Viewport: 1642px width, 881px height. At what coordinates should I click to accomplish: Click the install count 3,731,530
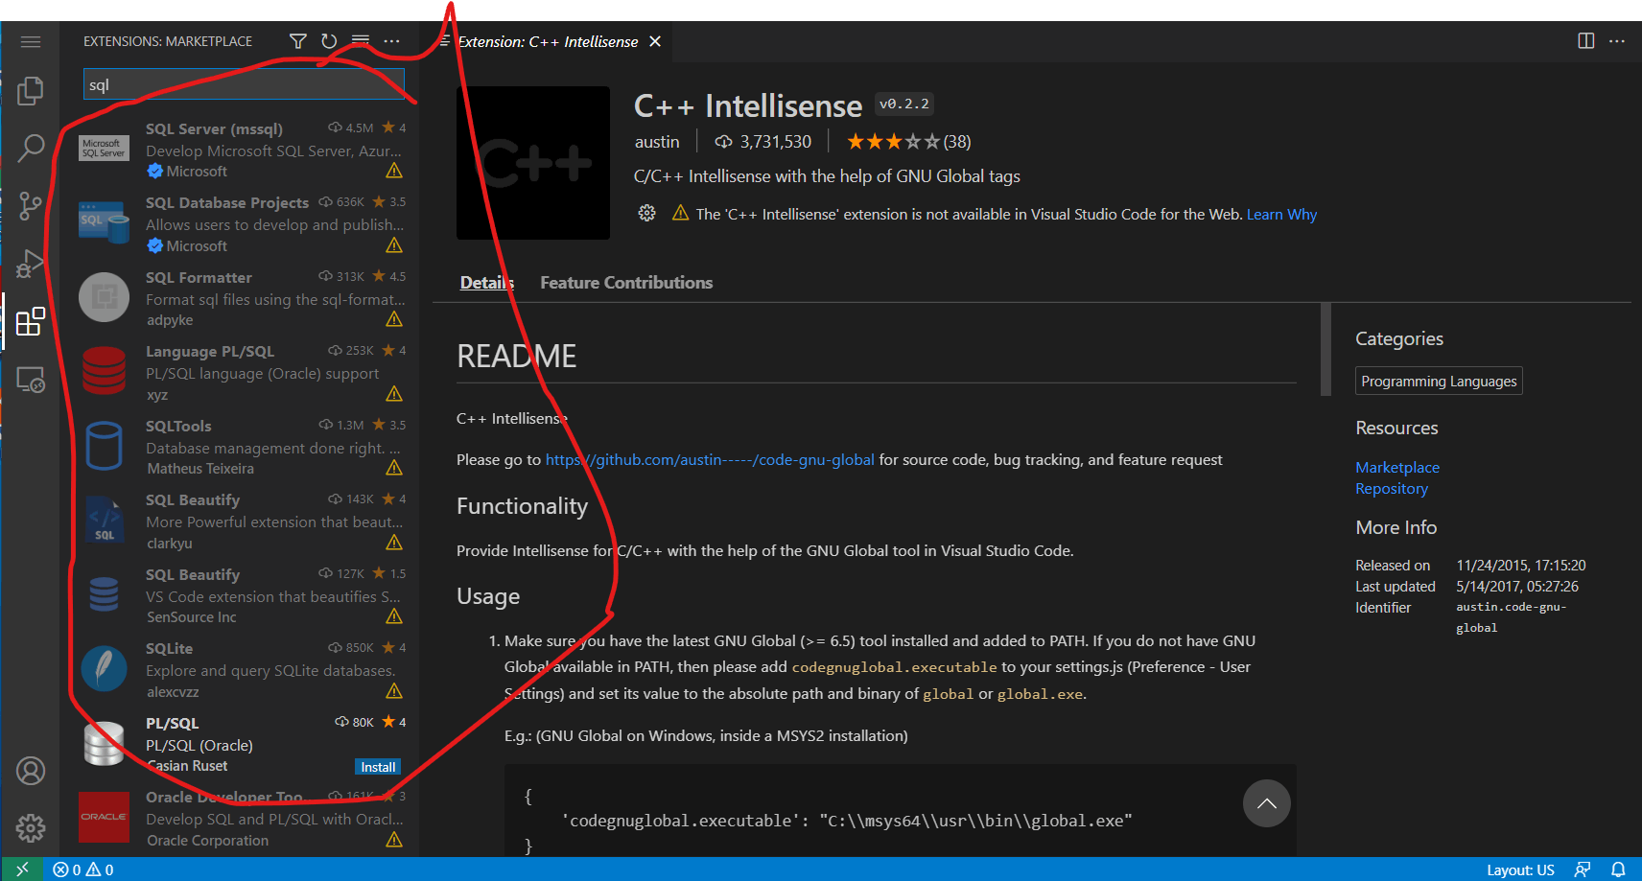coord(763,142)
